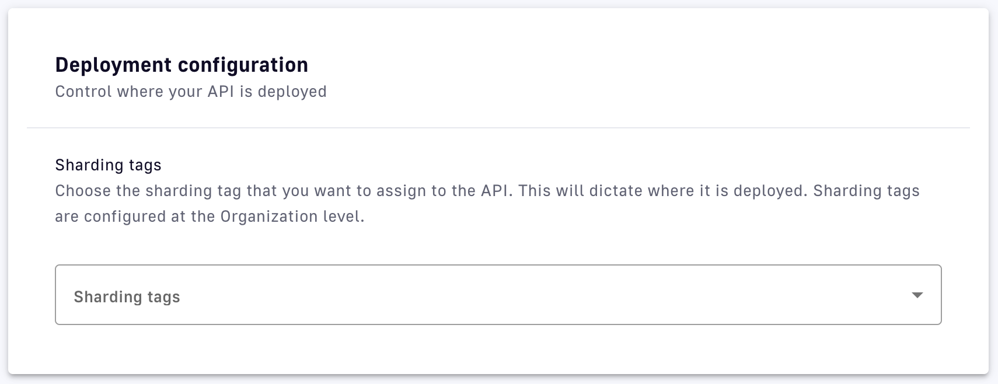Click the 'Sharding tags' placeholder inside the field
Viewport: 998px width, 384px height.
pos(127,297)
